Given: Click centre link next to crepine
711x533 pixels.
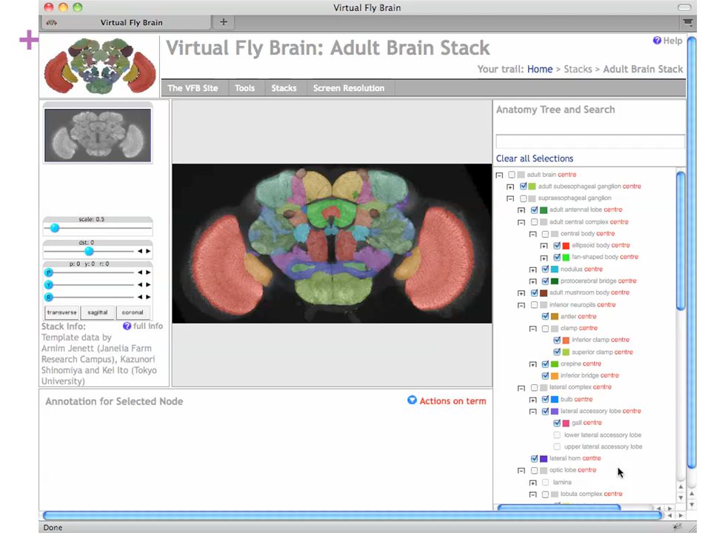Looking at the screenshot, I should pos(592,363).
